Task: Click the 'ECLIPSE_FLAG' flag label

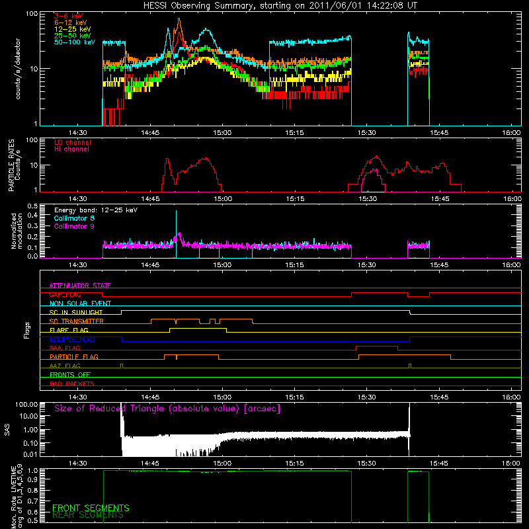Action: pos(72,339)
